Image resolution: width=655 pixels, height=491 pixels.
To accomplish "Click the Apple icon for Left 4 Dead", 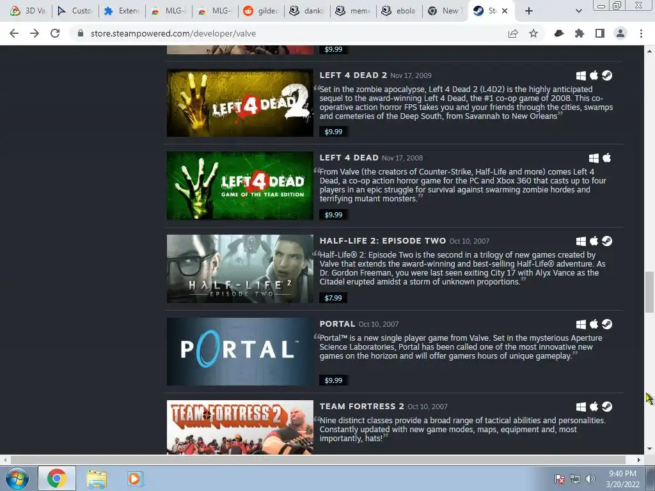I will [607, 158].
